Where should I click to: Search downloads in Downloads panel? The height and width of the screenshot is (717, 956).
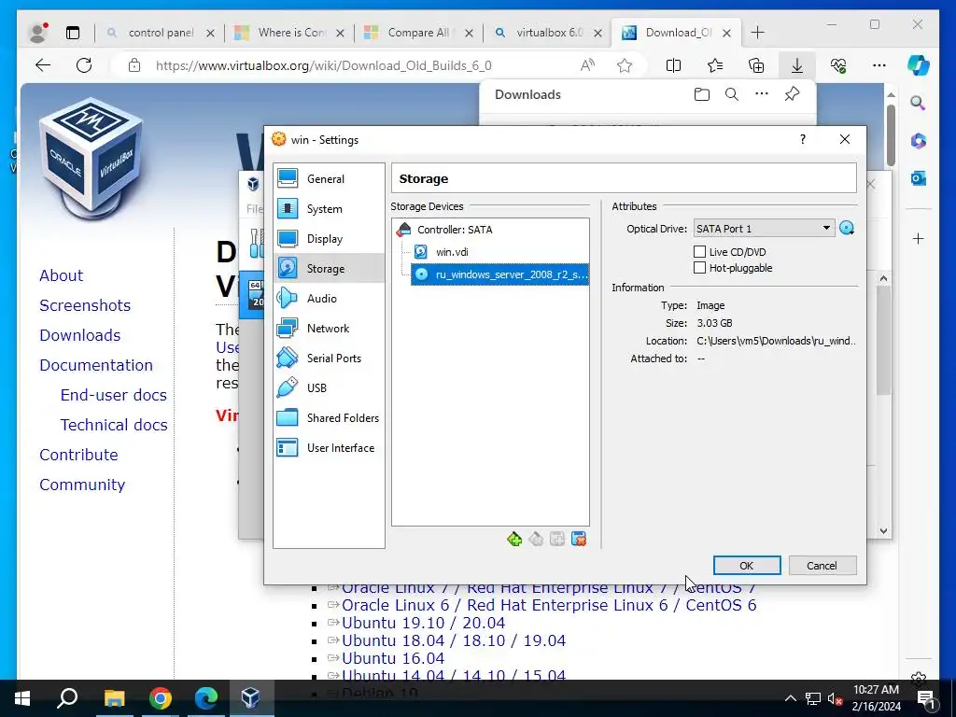(732, 94)
